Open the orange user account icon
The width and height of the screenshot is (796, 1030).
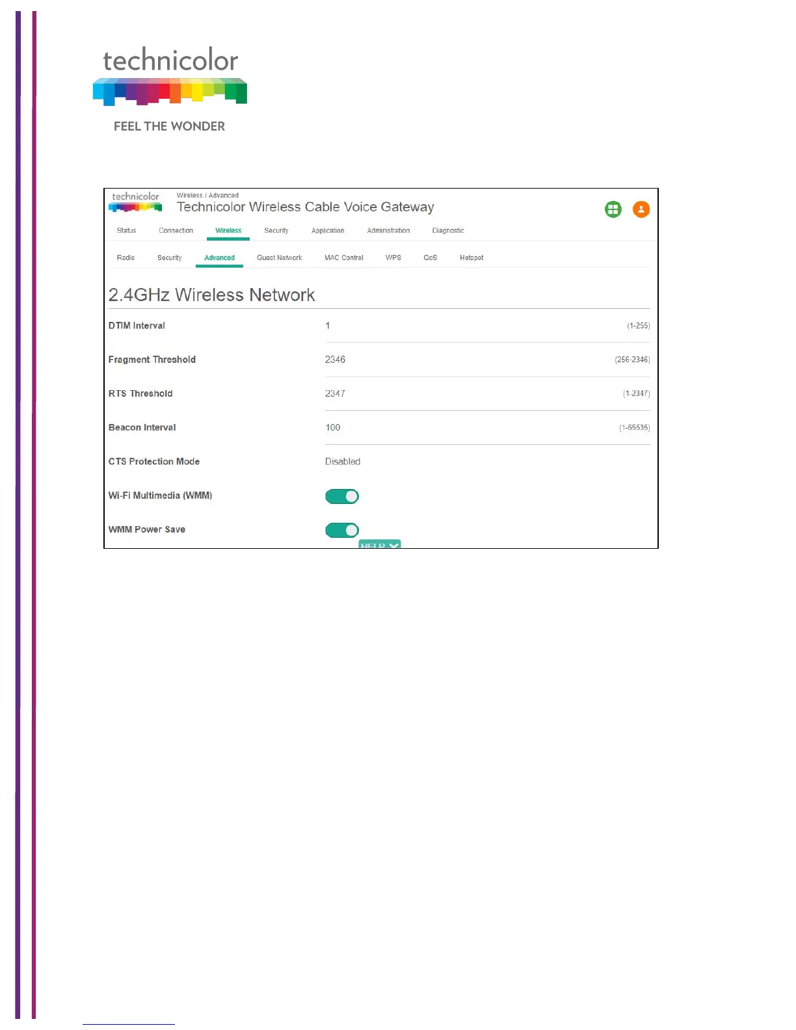pos(641,209)
